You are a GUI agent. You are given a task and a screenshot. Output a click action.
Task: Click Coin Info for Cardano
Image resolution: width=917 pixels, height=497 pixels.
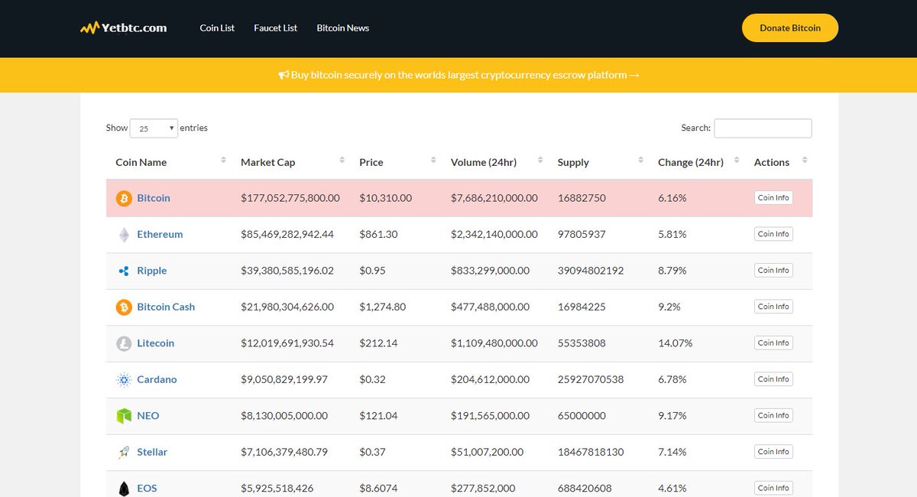pyautogui.click(x=773, y=379)
